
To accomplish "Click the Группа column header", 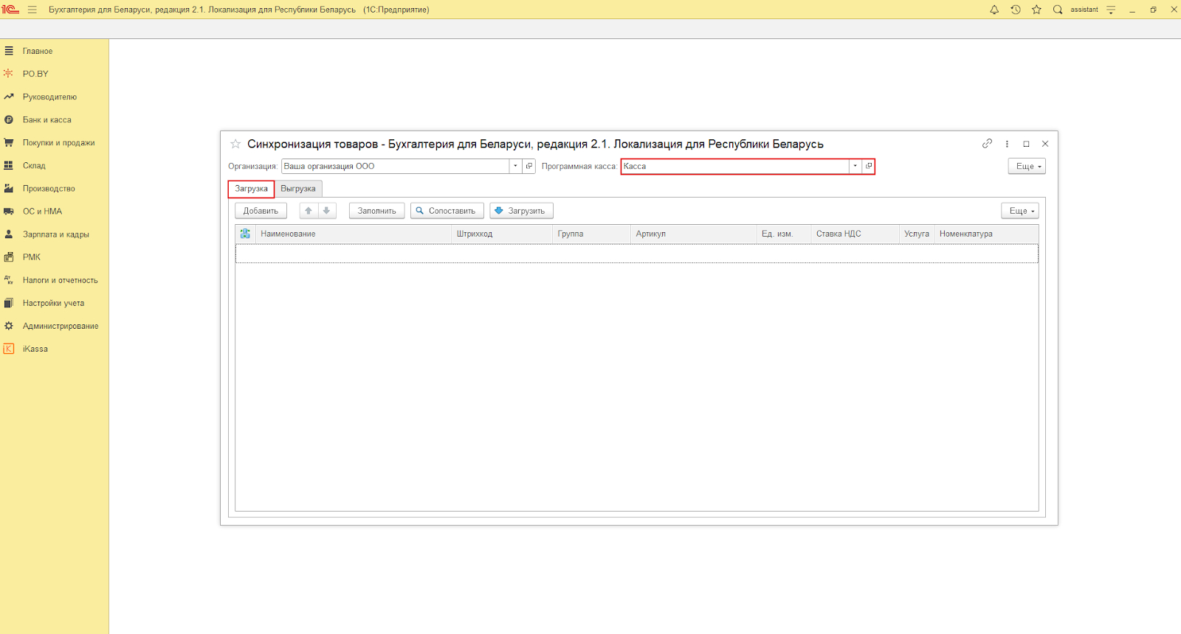I will click(591, 234).
